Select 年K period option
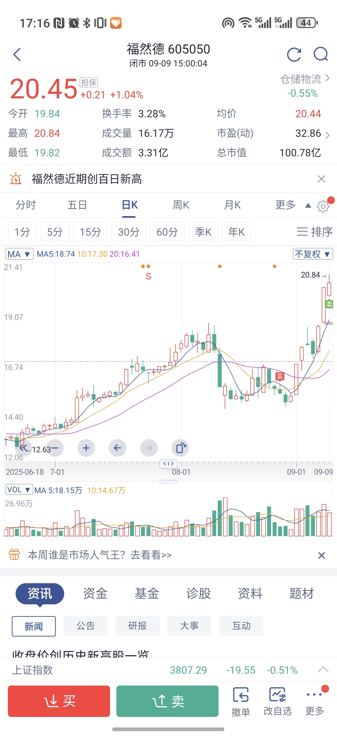The width and height of the screenshot is (337, 738). pyautogui.click(x=236, y=231)
